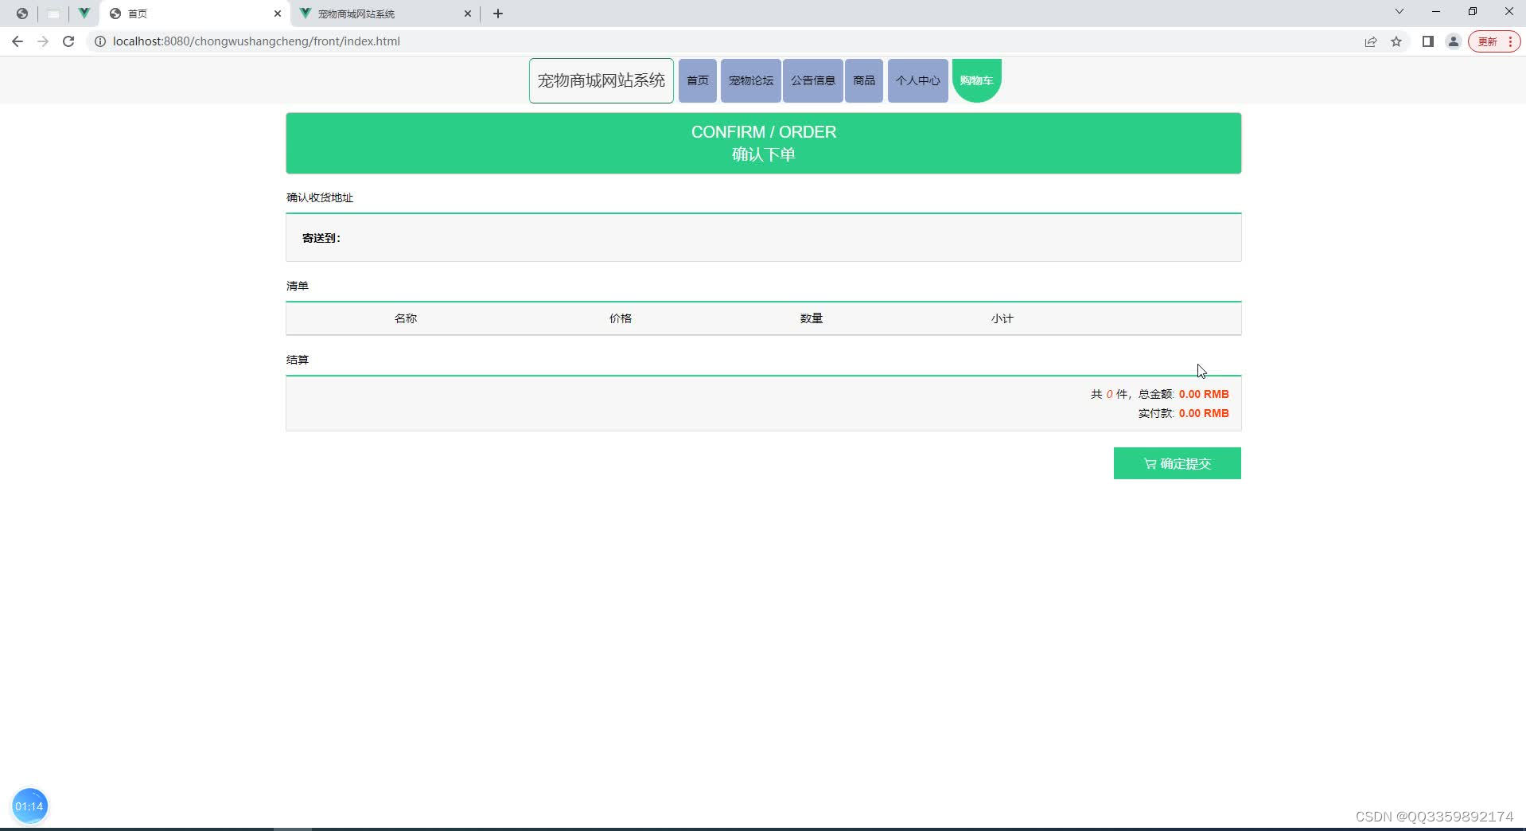Open 商品 in the navigation menu

coord(864,80)
